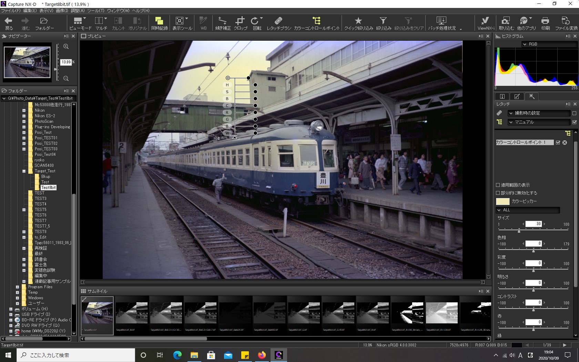Select the Posi_TEST01 folder
The height and width of the screenshot is (362, 579).
tap(46, 138)
